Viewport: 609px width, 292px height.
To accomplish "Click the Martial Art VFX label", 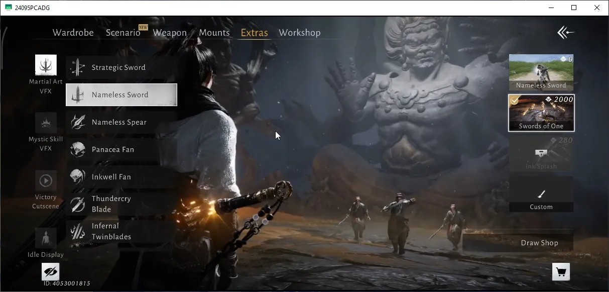I will [x=46, y=86].
